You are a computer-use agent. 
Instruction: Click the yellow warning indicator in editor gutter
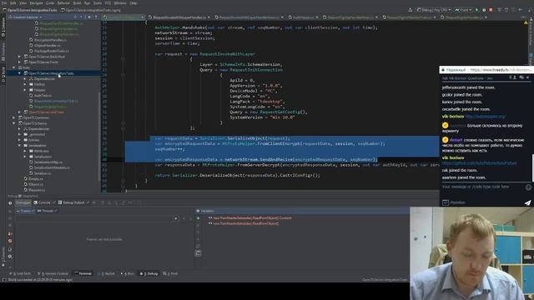tap(526, 22)
